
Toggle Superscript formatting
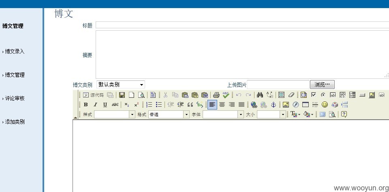tap(137, 105)
